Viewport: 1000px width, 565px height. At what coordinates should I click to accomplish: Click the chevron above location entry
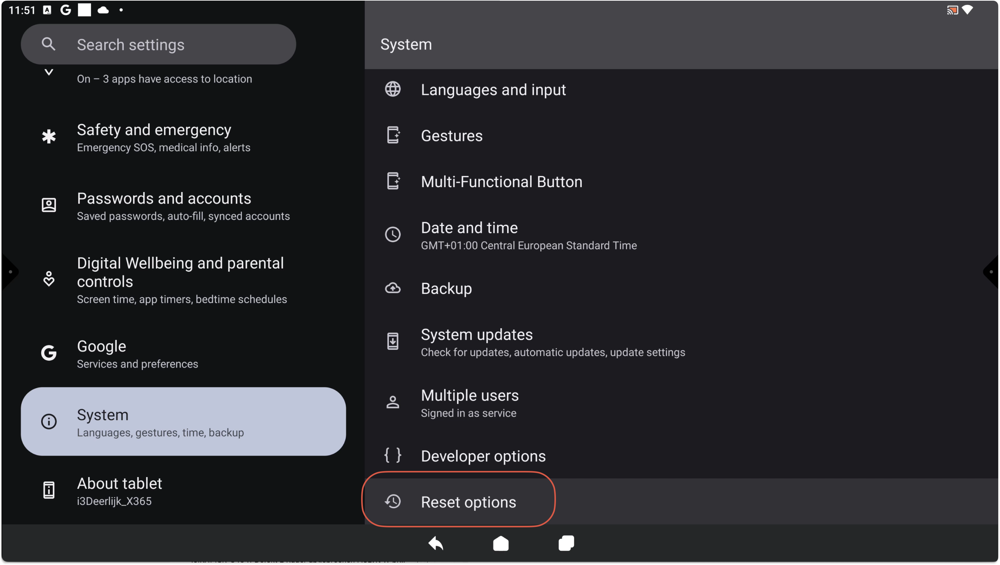click(49, 72)
